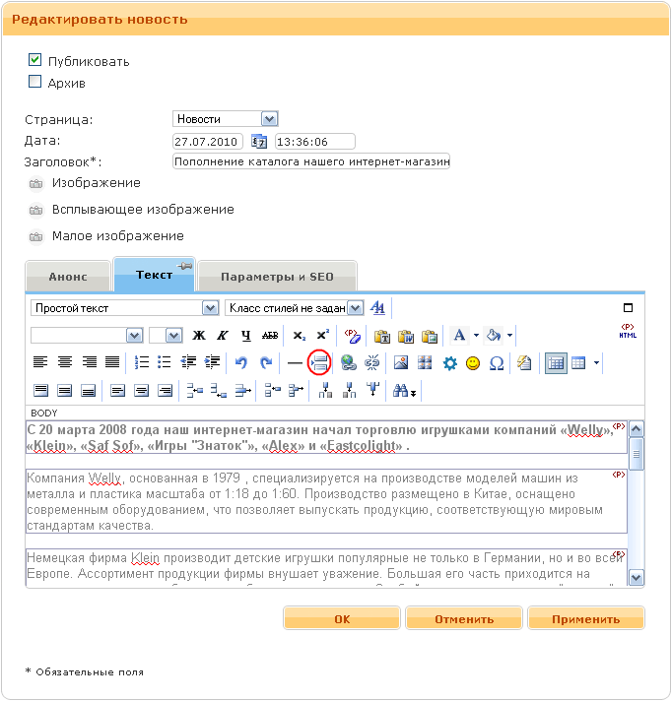Apply italic formatting (К) in the toolbar
Screen dimensions: 671x701
click(223, 336)
